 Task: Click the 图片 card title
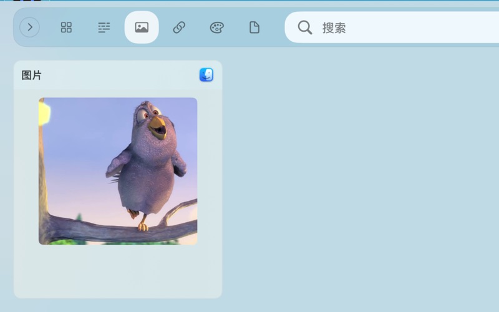click(32, 76)
